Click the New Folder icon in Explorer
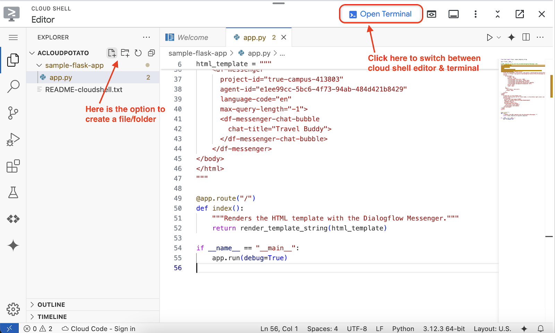 pos(125,53)
